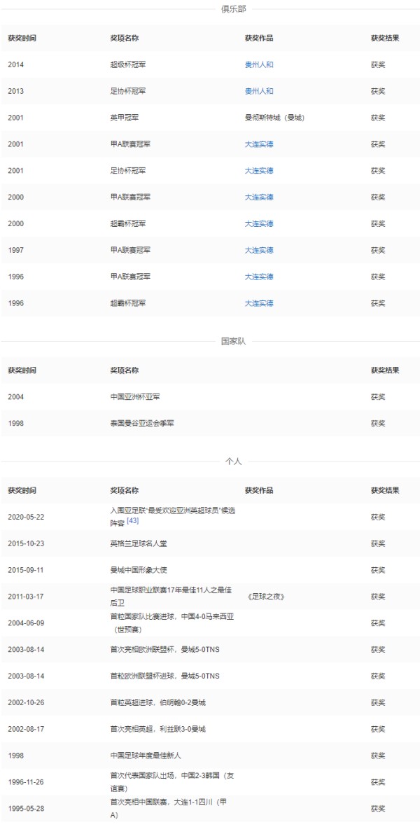Click 英格兰足球名人堂 award cell
Viewport: 420px width, 827px height.
139,543
